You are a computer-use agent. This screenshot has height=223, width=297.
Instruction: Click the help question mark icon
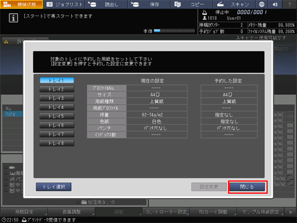[290, 4]
